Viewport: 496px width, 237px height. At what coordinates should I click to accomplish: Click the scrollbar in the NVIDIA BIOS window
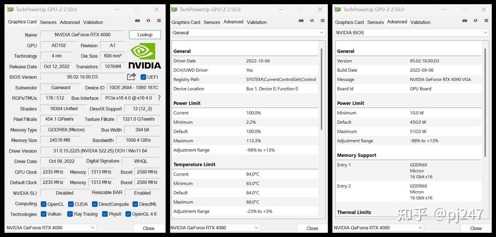coord(485,102)
